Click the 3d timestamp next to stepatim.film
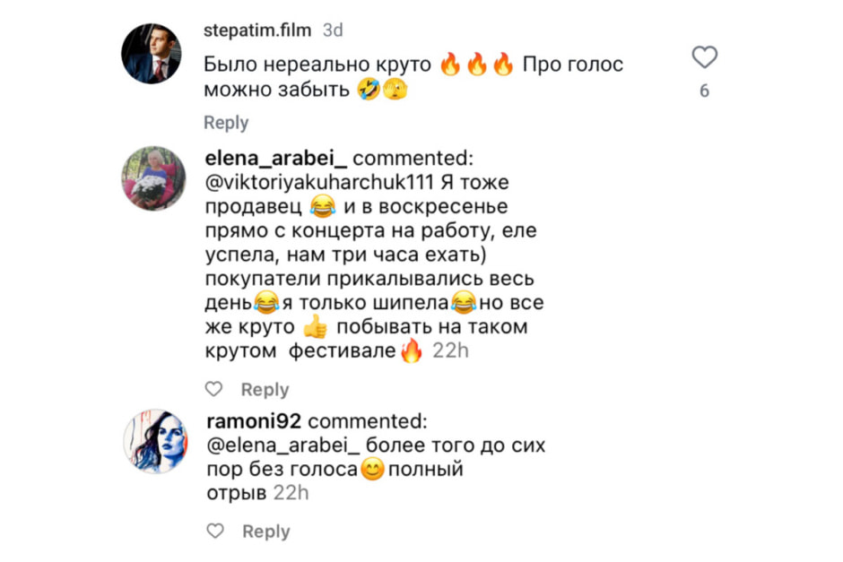This screenshot has height=562, width=843. (333, 30)
